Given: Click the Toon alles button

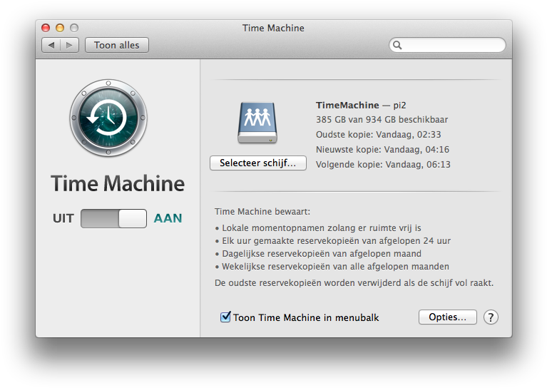Looking at the screenshot, I should tap(117, 45).
